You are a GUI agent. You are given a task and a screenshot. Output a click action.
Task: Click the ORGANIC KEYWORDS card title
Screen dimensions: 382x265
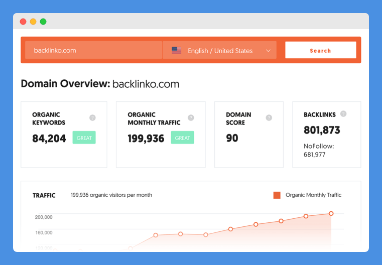49,118
